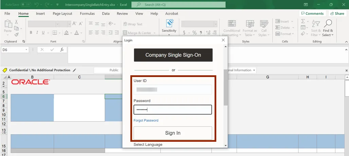Click the Password input field
The width and height of the screenshot is (349, 156).
(x=173, y=110)
